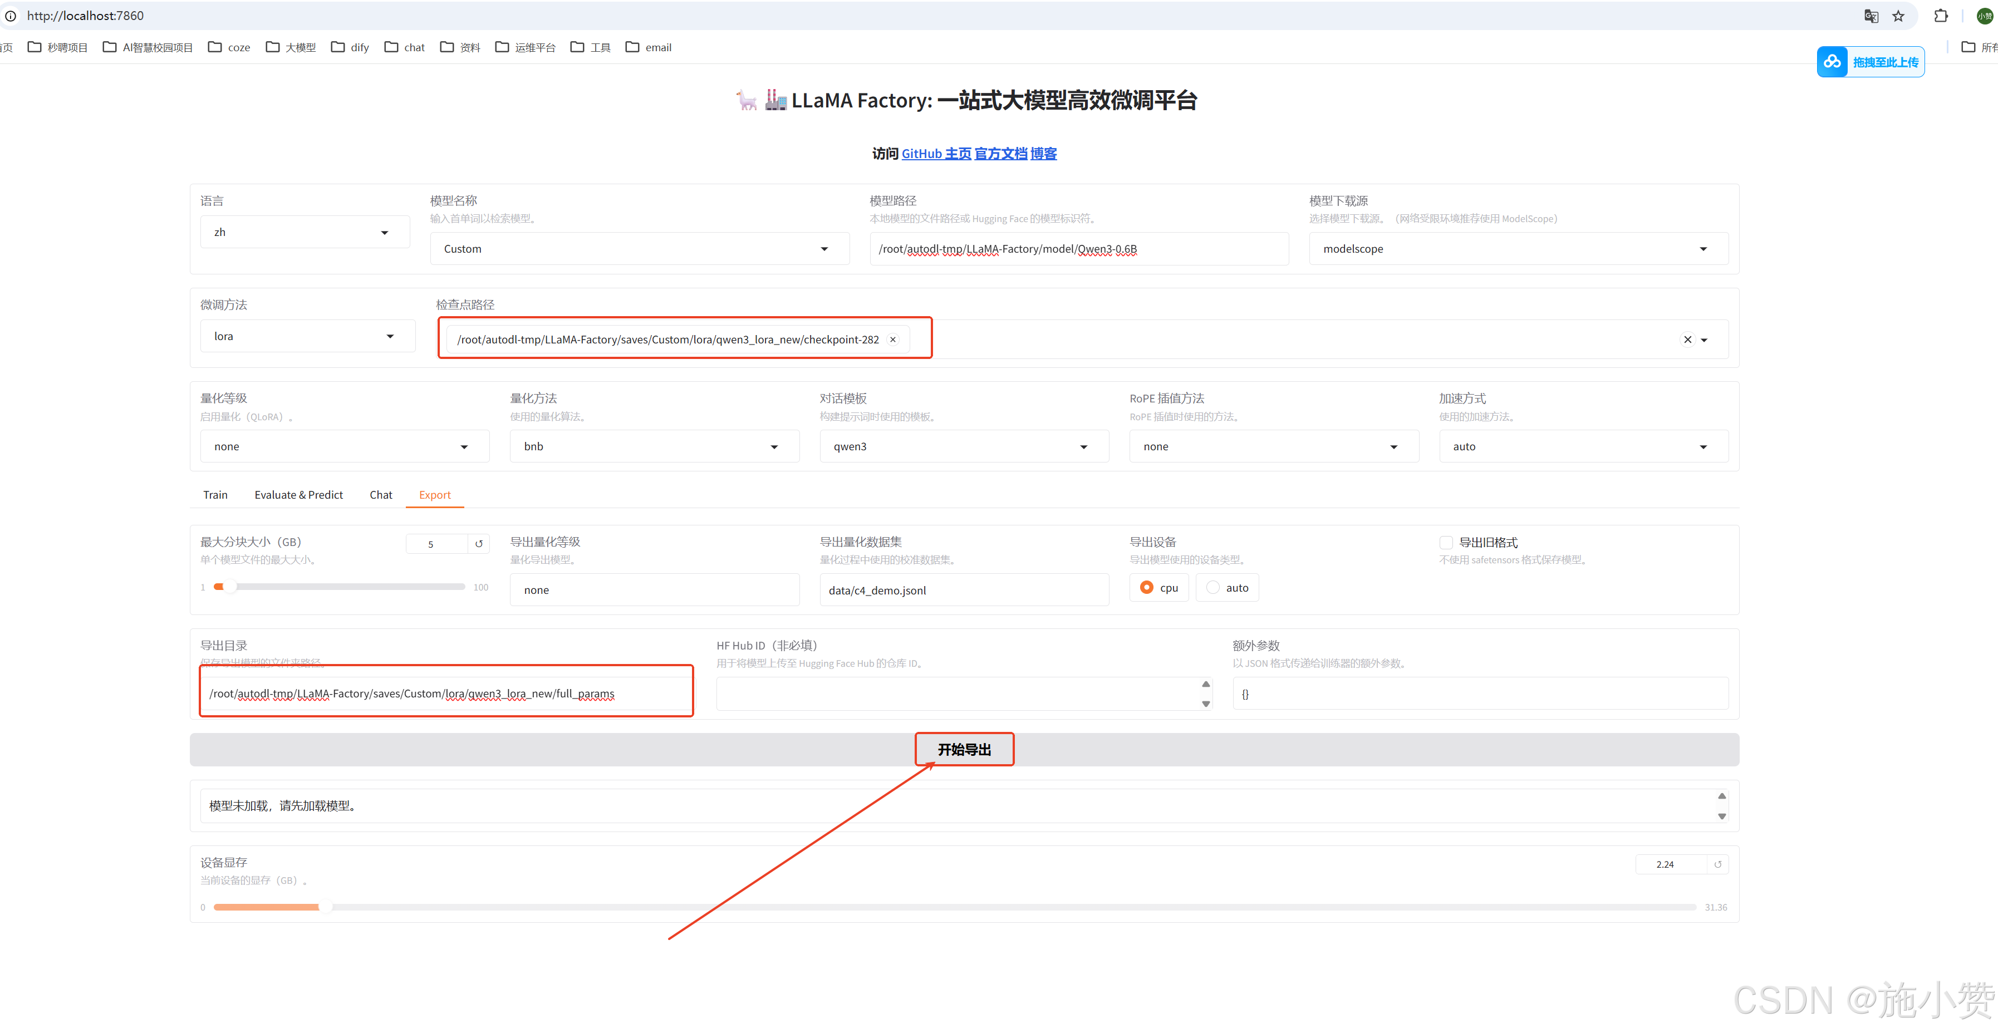Open the email bookmark folder

pyautogui.click(x=649, y=47)
